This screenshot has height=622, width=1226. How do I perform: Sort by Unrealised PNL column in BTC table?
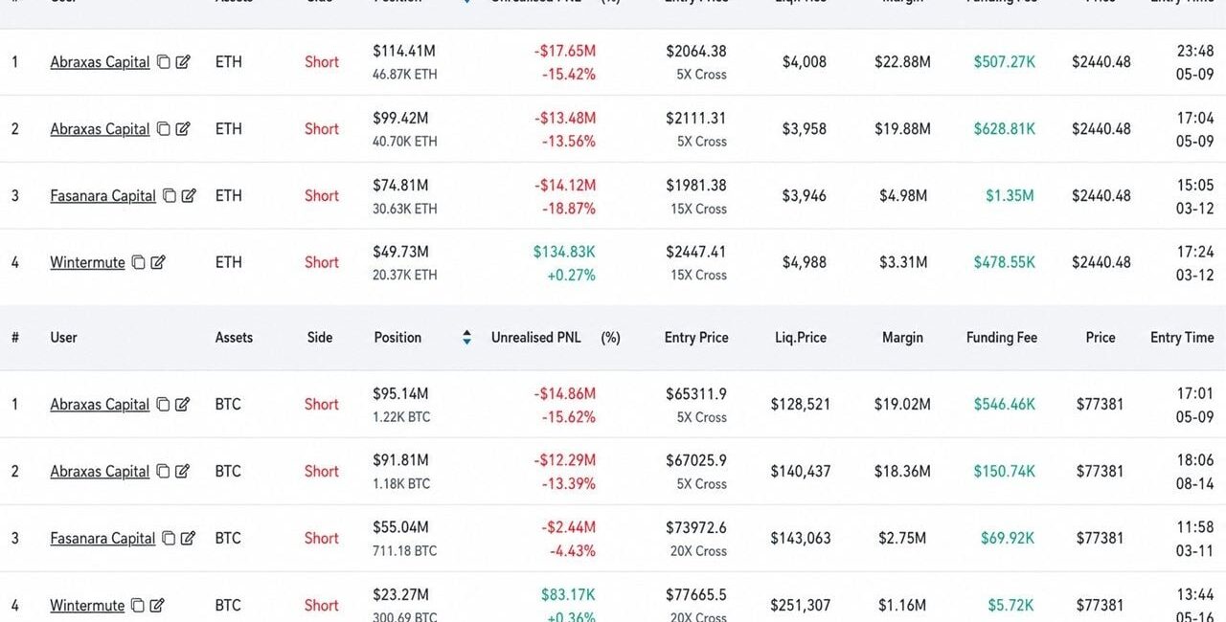pos(536,337)
